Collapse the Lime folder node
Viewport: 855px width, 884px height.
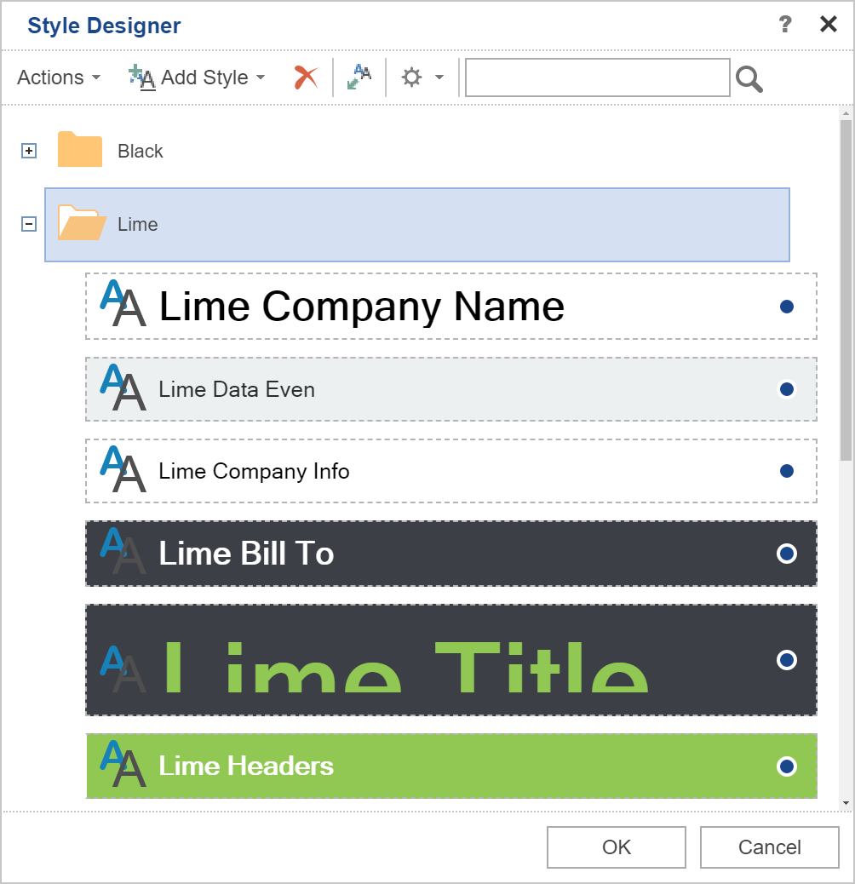tap(29, 224)
